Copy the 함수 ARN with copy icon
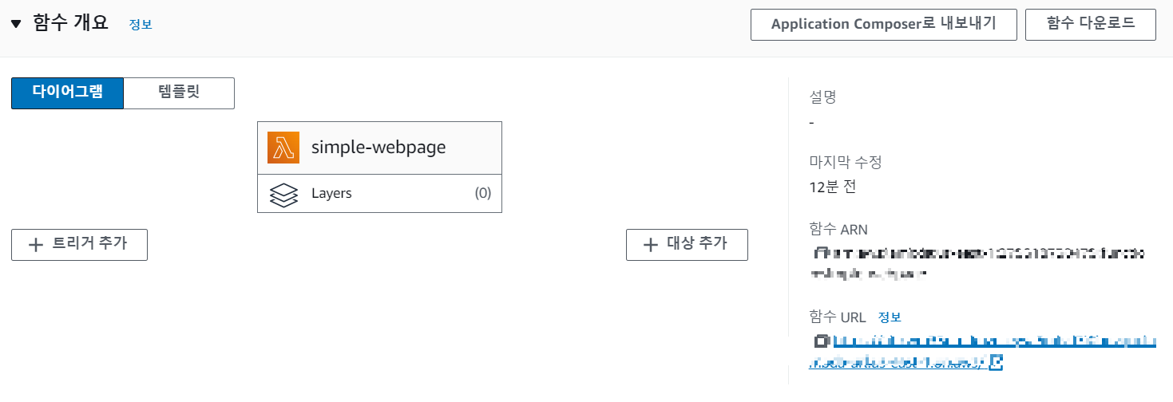This screenshot has height=402, width=1173. pos(818,254)
